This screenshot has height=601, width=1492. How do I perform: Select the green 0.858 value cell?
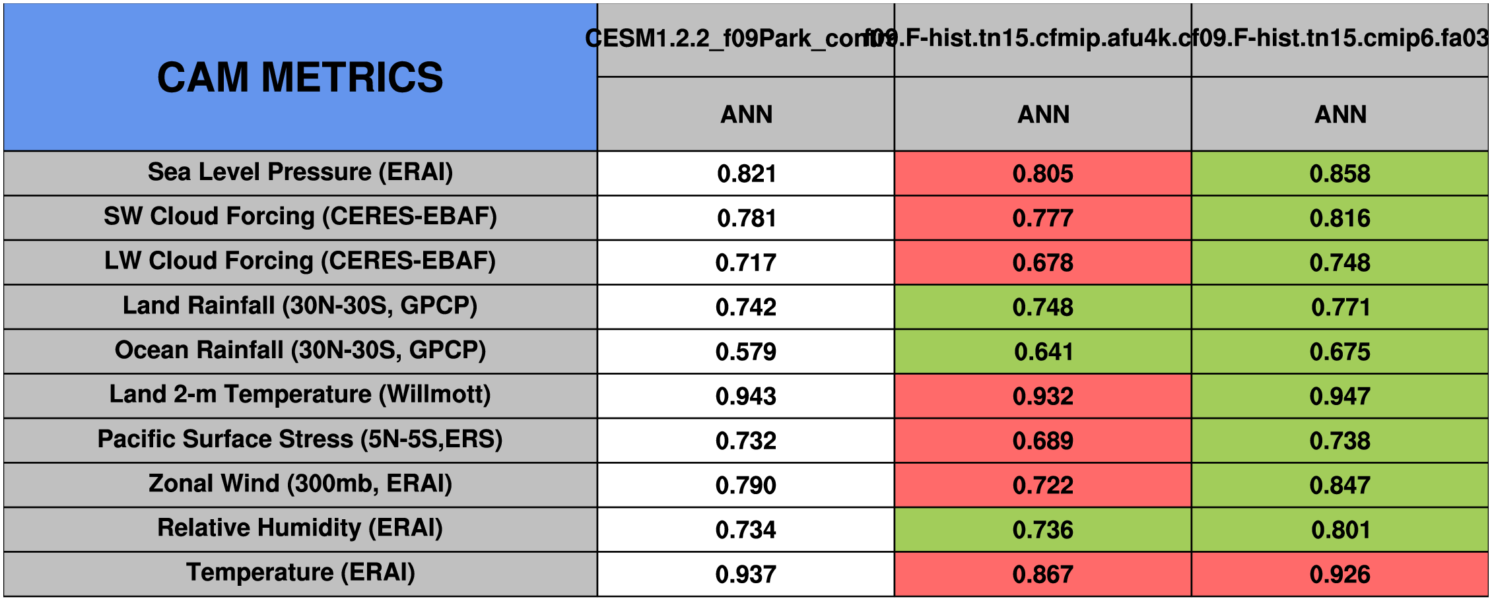(1340, 174)
